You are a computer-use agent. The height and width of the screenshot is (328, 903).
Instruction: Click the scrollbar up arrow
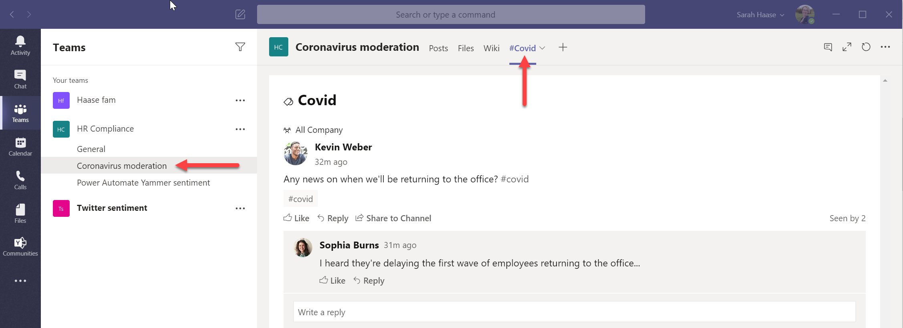[885, 80]
